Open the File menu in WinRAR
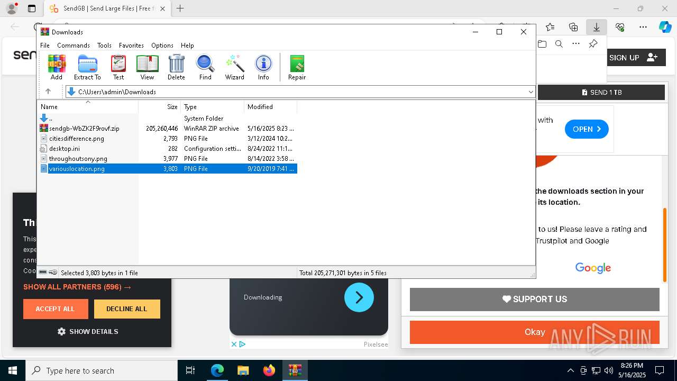Screen dimensions: 677x381 pos(45,46)
